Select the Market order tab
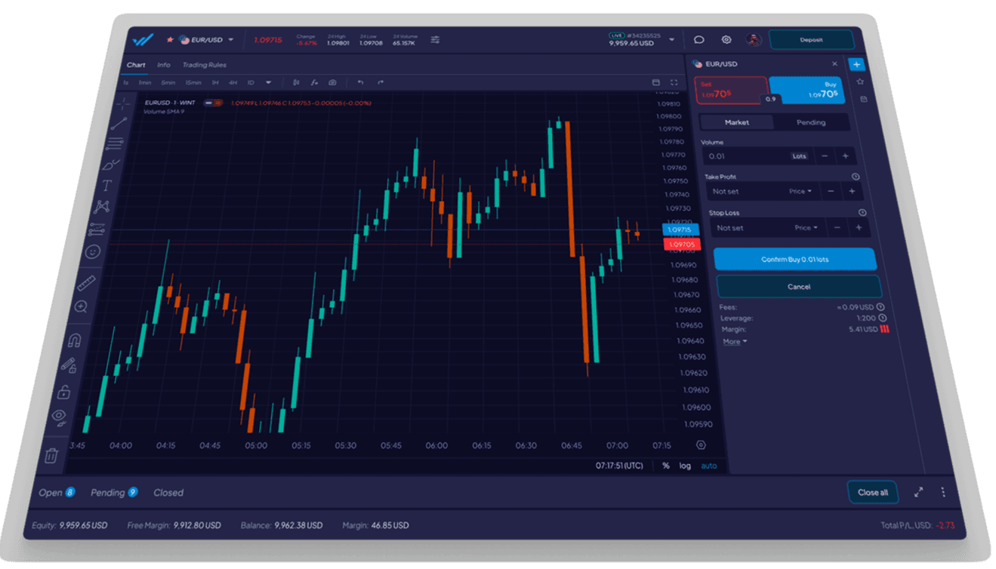Viewport: 996px width, 569px height. [x=737, y=122]
